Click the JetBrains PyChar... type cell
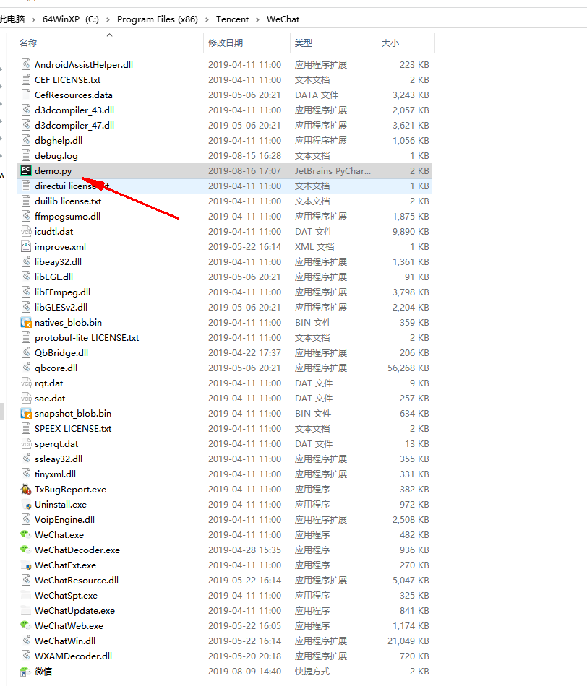This screenshot has width=587, height=686. pyautogui.click(x=333, y=170)
